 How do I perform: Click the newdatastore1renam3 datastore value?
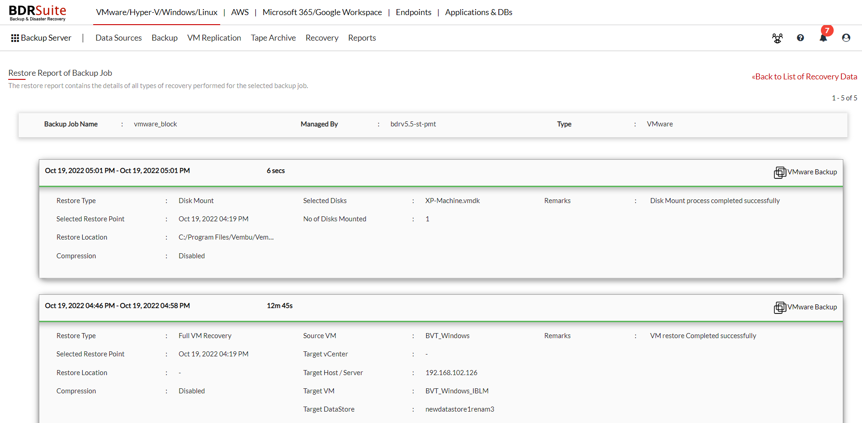(460, 409)
